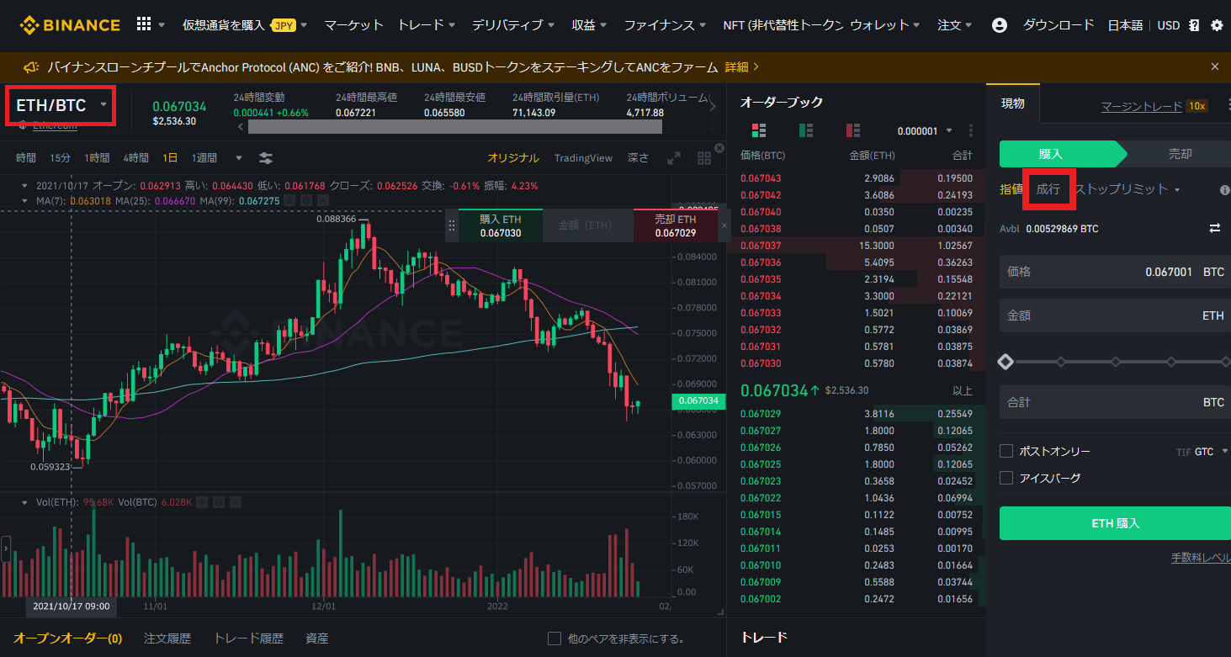
Task: Select the Spot trading tab
Action: [1013, 103]
